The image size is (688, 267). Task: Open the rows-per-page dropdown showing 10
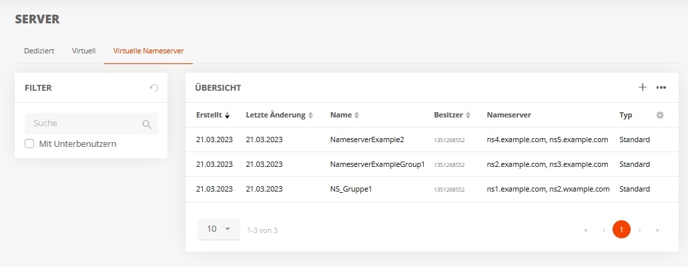coord(218,229)
